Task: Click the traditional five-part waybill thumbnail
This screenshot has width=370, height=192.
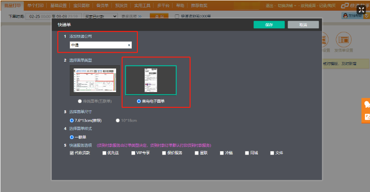Action: (95, 81)
